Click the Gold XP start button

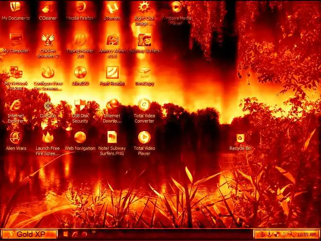29,234
